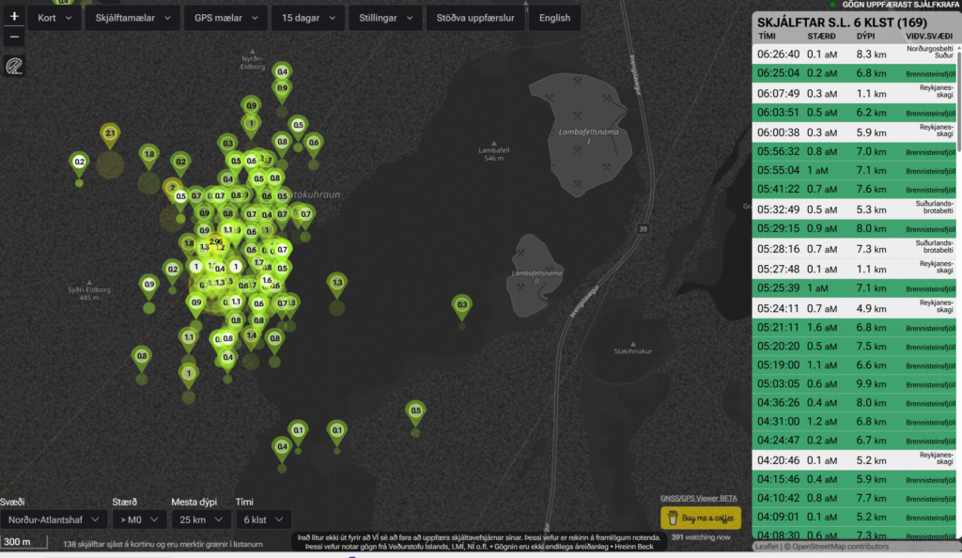Click the 1.8 magnitude earthquake pin
Screen dimensions: 962x558
pos(148,154)
